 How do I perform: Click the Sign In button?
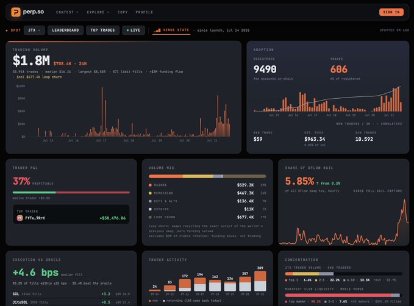391,12
